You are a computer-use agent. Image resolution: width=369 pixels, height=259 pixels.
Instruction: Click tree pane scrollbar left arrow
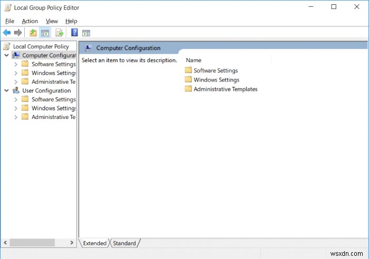tap(5, 243)
